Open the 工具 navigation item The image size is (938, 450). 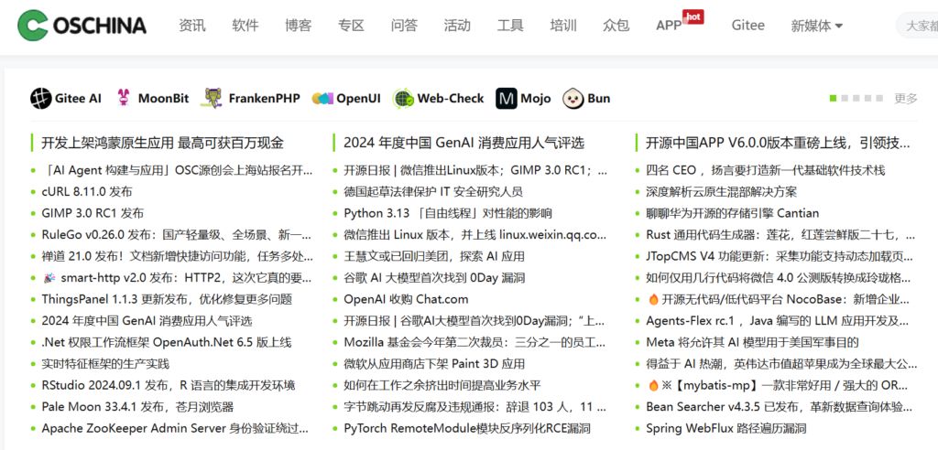point(510,25)
